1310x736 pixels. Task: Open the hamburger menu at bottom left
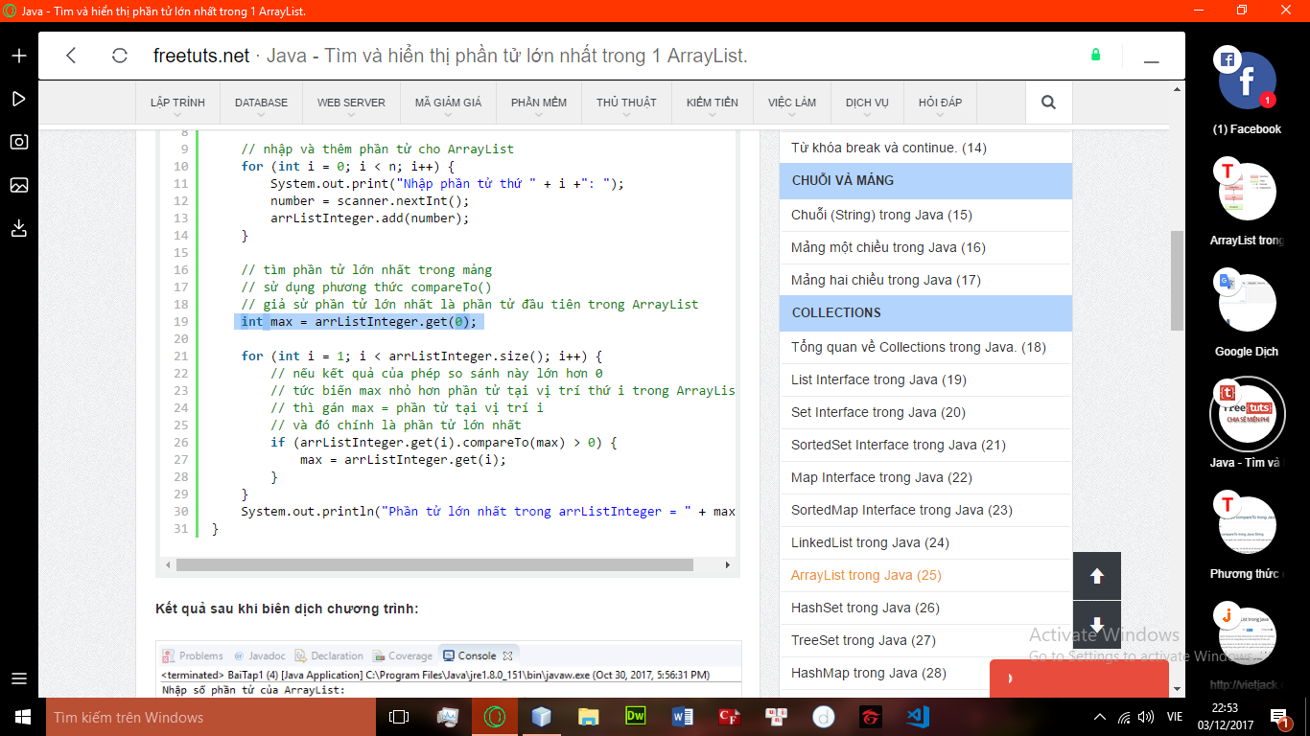[x=18, y=678]
